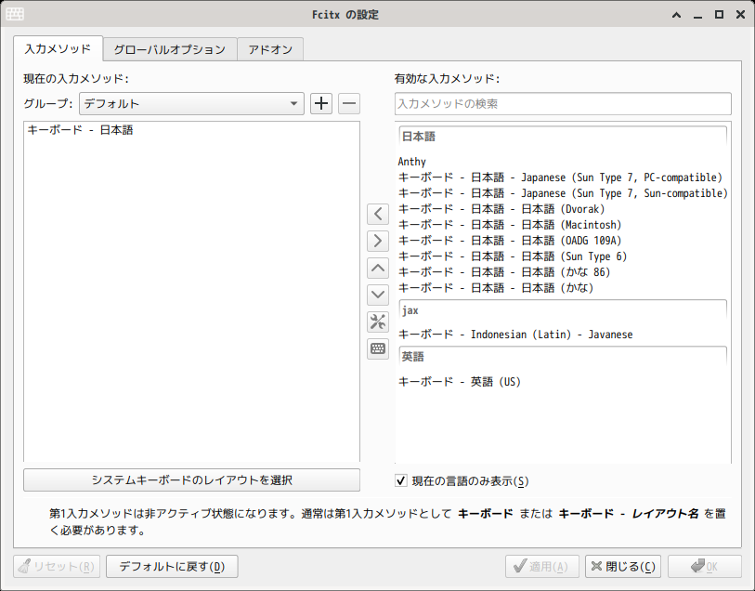Click the keyboard layout icon button

click(x=378, y=348)
